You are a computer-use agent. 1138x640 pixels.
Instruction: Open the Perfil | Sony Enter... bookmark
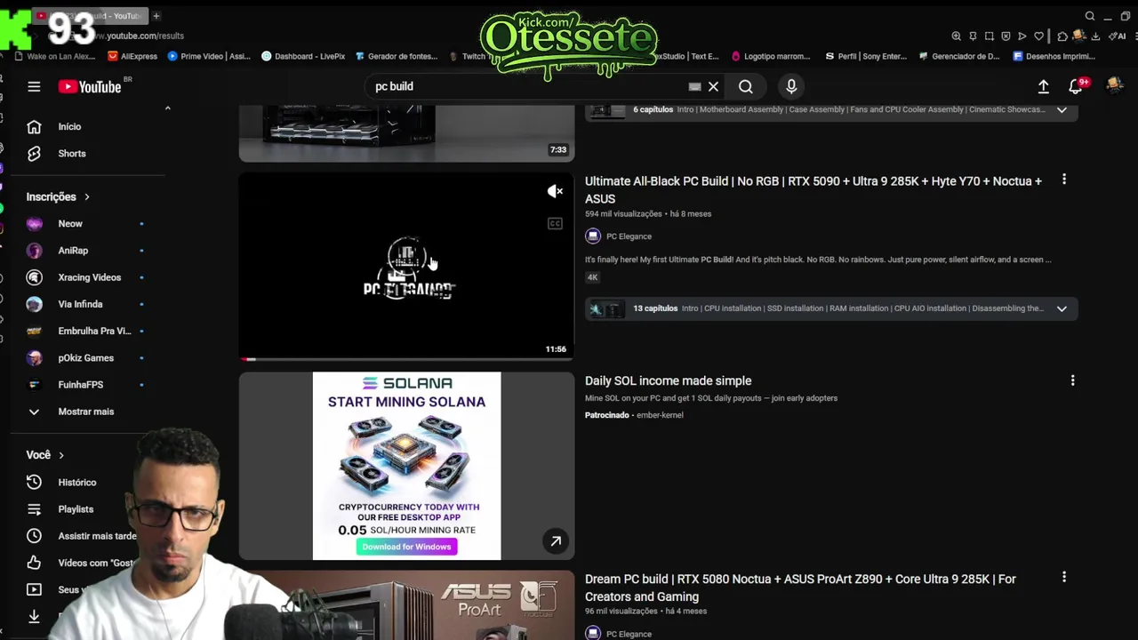867,56
